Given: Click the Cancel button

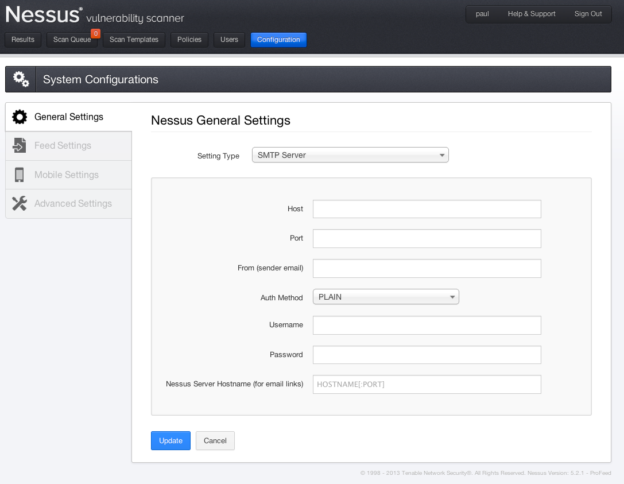Looking at the screenshot, I should [x=215, y=440].
